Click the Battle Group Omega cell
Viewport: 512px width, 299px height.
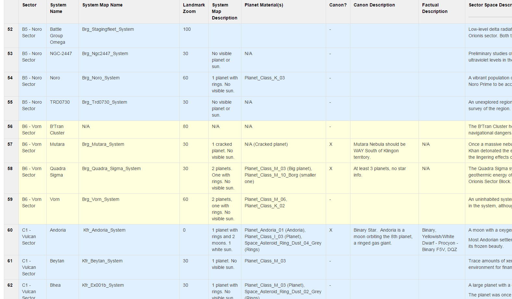pos(63,36)
